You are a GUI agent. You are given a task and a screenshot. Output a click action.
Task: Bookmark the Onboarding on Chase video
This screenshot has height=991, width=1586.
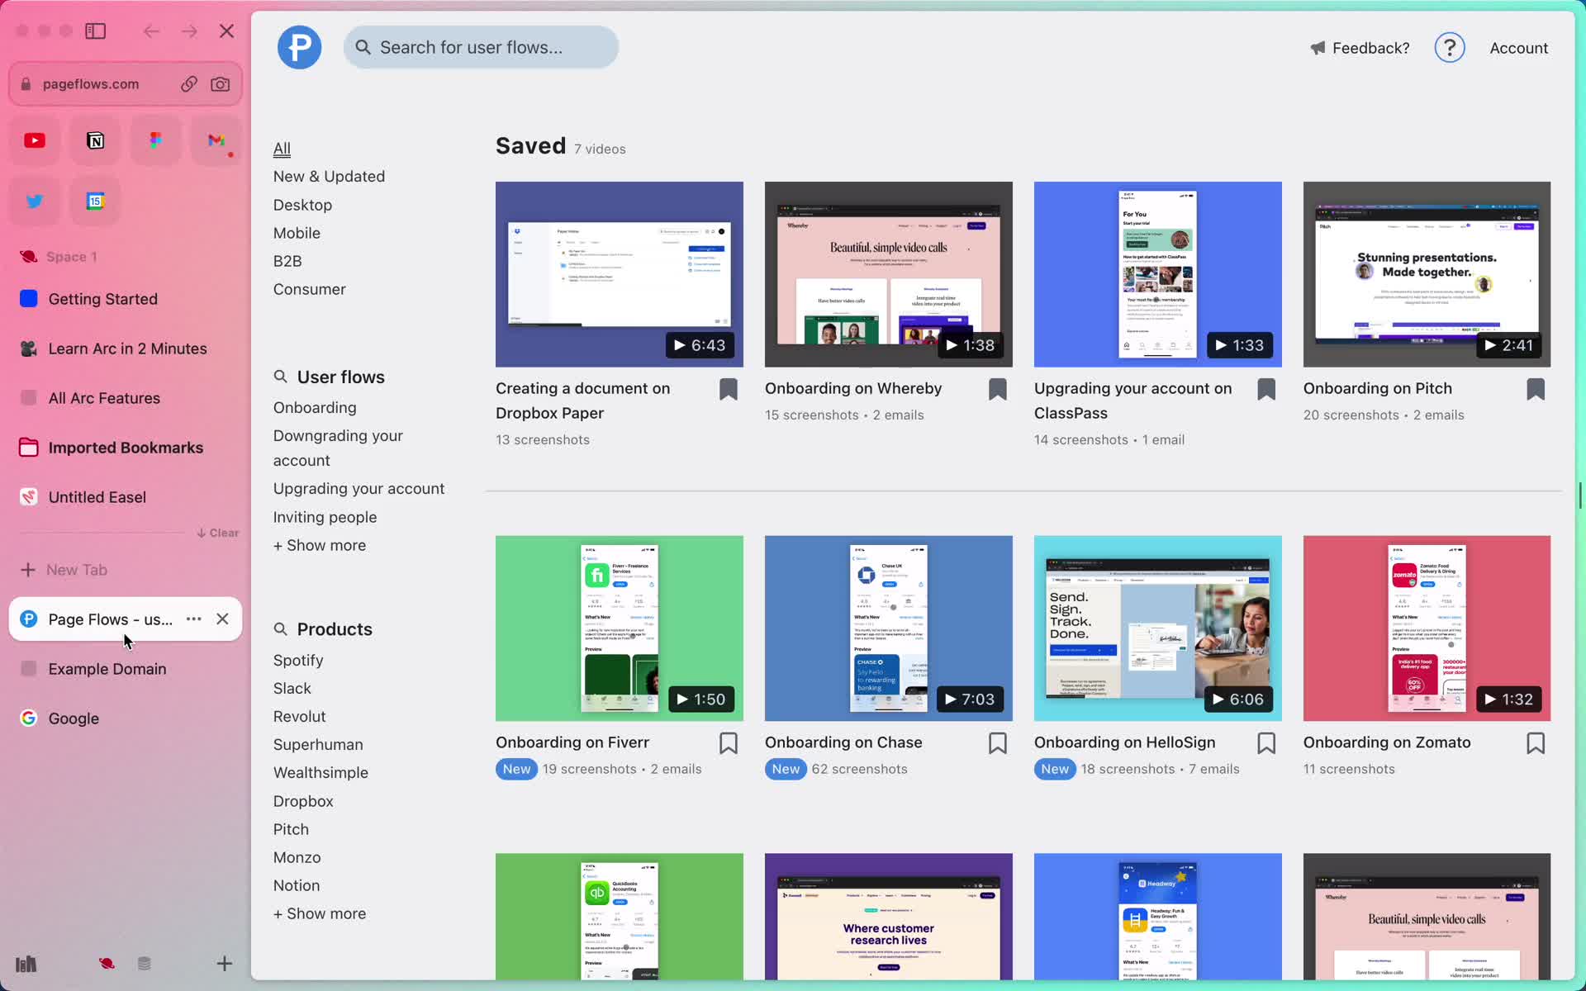pyautogui.click(x=998, y=743)
